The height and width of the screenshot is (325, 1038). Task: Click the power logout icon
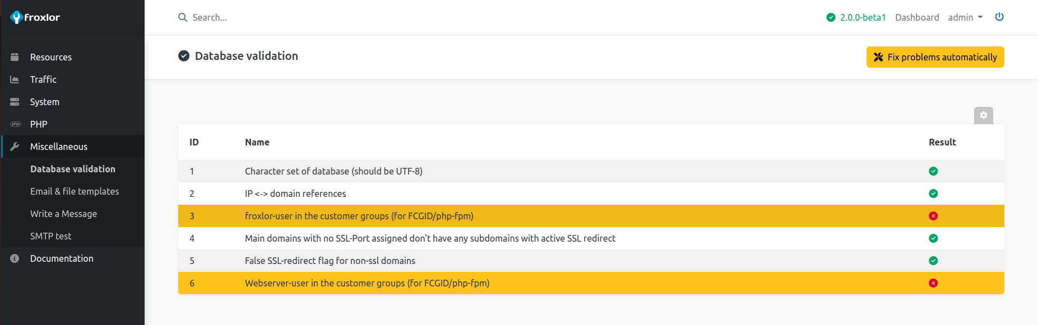pos(999,17)
